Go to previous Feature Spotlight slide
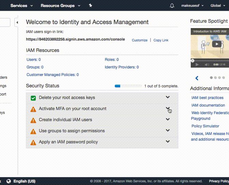The height and width of the screenshot is (185, 229). pyautogui.click(x=197, y=78)
